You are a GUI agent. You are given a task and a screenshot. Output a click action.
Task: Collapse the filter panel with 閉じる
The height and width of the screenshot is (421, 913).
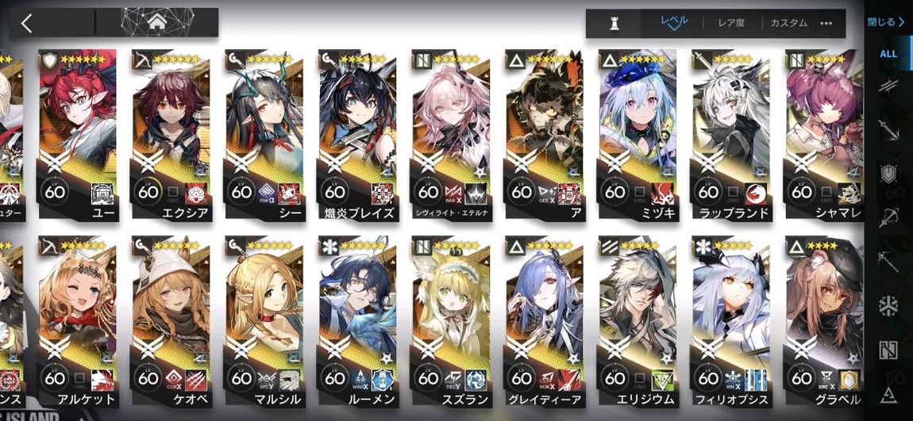click(886, 23)
